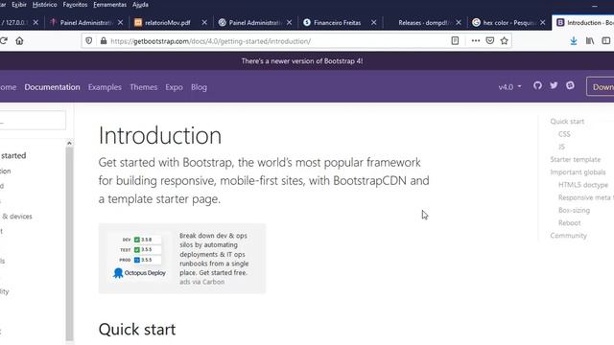Open tracking protection shield icon in the address bar
Viewport: 614px width, 345px height.
pyautogui.click(x=89, y=40)
